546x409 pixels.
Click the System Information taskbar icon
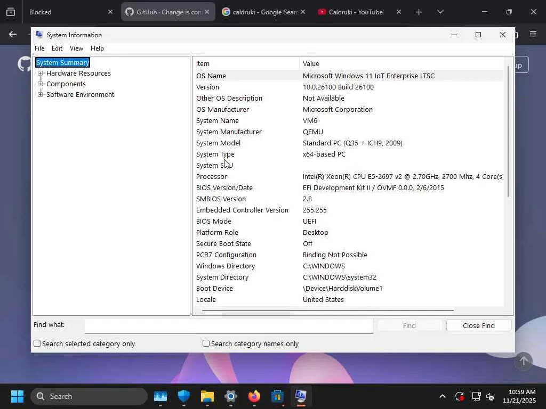(x=301, y=396)
